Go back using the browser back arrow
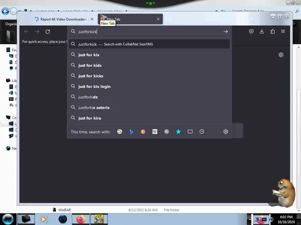This screenshot has width=301, height=225. [26, 32]
